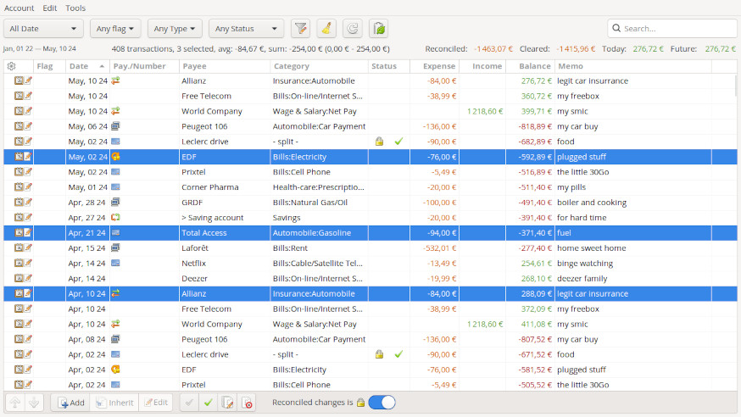Select the Deezer payee cell
This screenshot has height=417, width=741.
[x=225, y=278]
